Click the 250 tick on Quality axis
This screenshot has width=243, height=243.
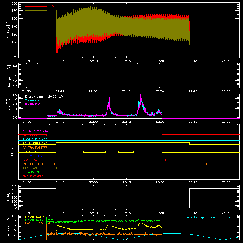click(15, 189)
